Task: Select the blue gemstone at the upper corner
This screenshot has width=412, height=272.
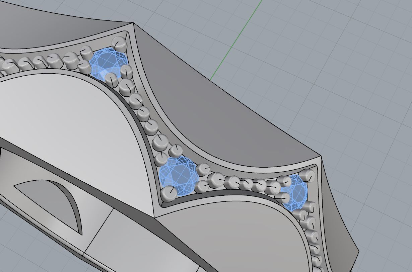Action: click(x=109, y=65)
